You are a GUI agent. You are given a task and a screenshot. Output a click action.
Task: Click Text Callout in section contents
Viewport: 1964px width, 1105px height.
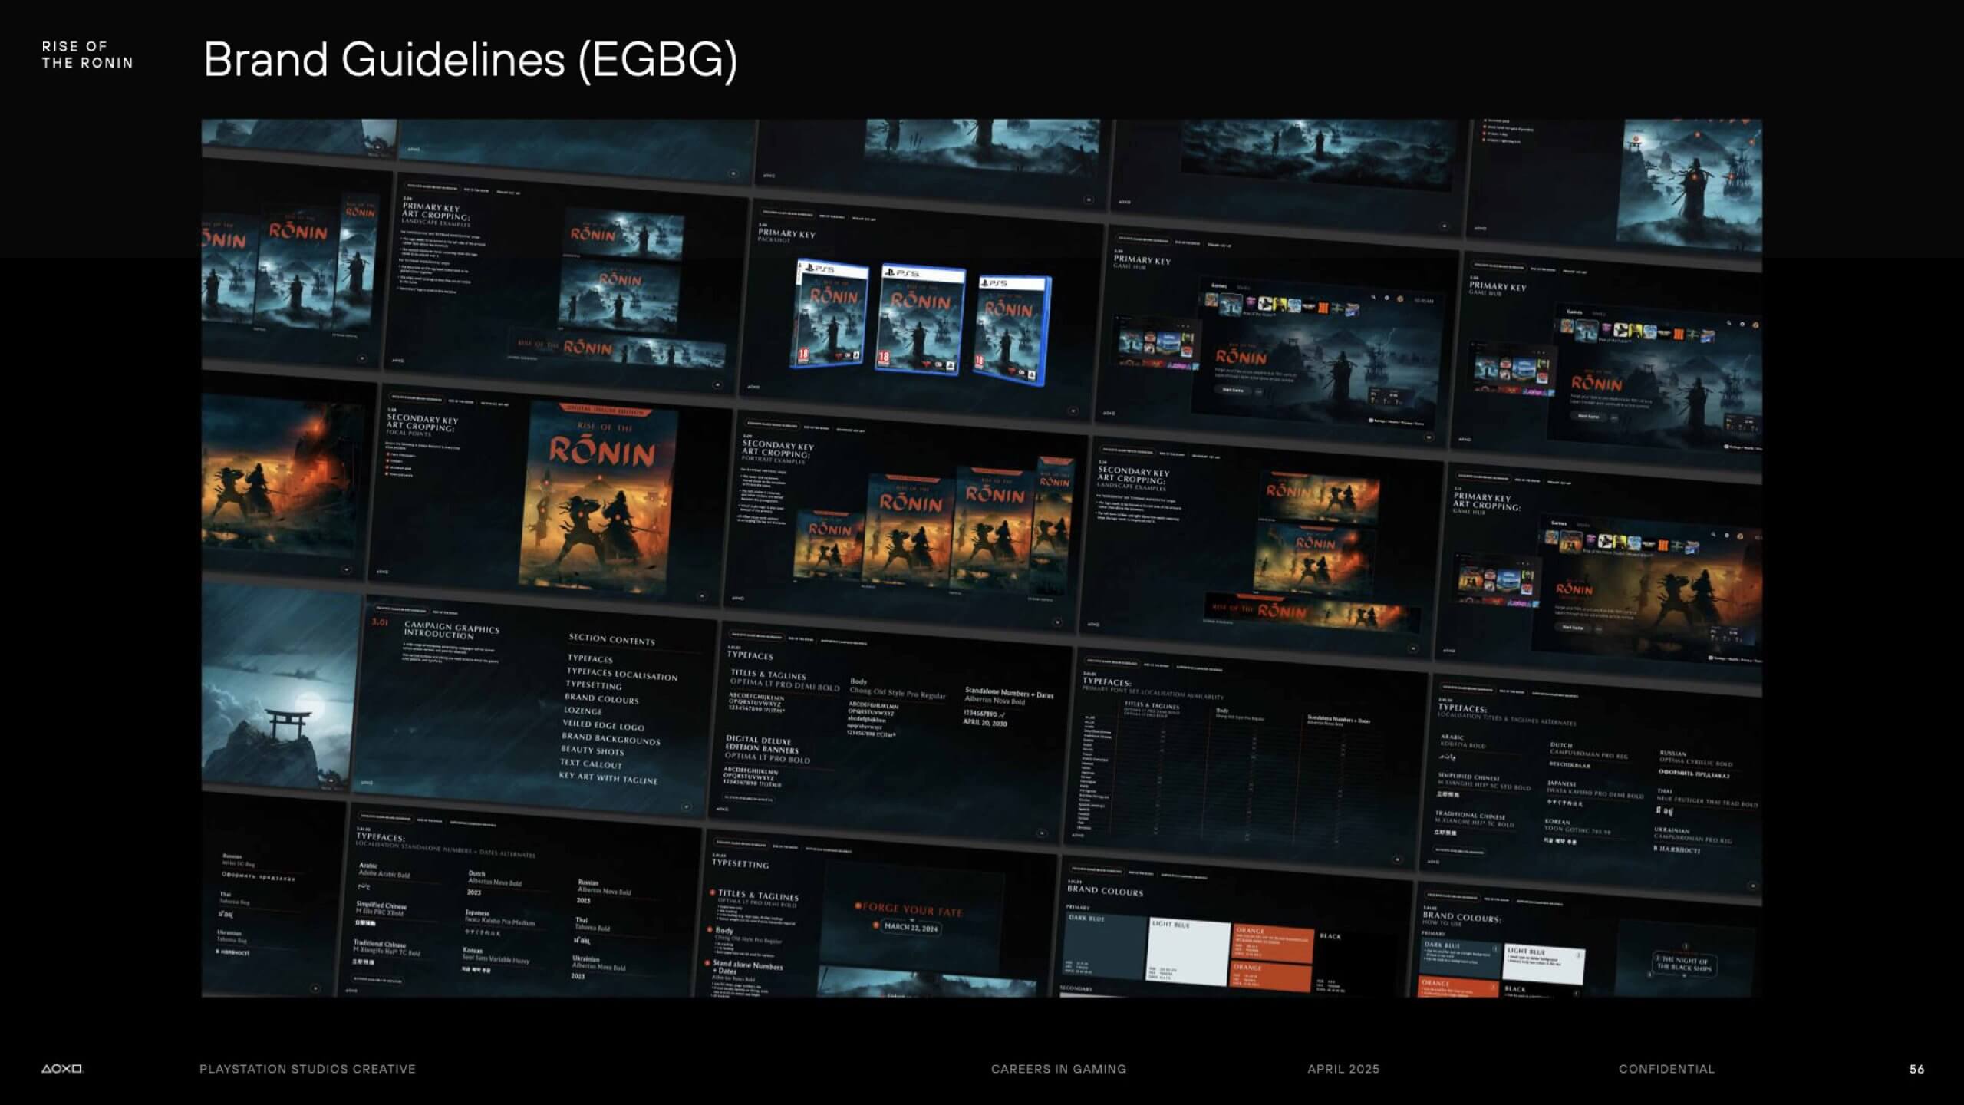(x=591, y=763)
